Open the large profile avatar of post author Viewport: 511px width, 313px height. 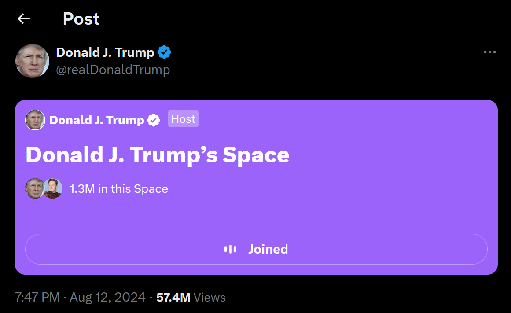(x=32, y=61)
